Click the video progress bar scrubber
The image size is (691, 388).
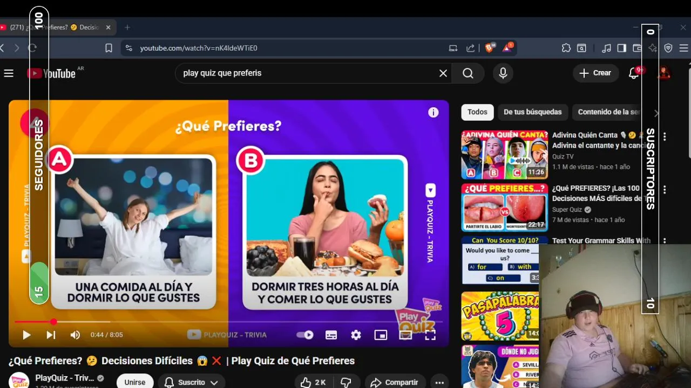(x=53, y=322)
